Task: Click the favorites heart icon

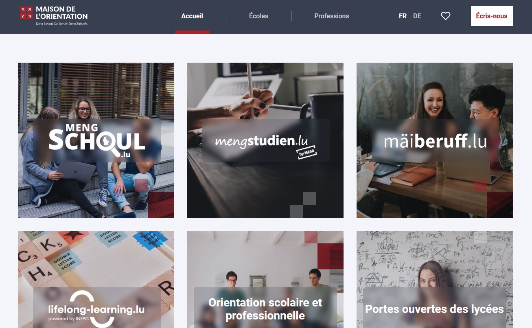Action: [446, 16]
